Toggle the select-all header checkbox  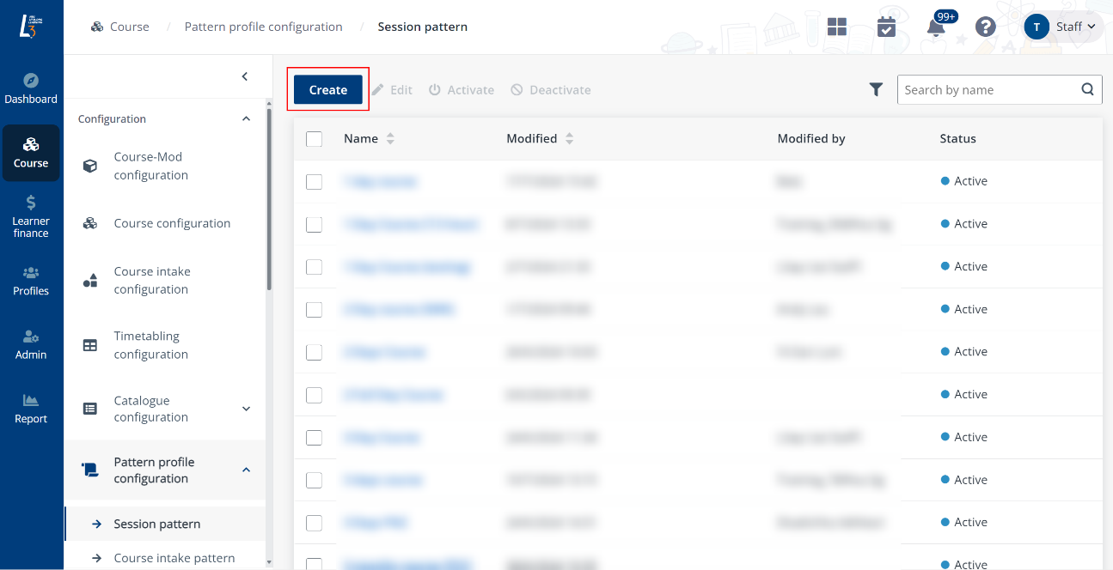(x=314, y=139)
